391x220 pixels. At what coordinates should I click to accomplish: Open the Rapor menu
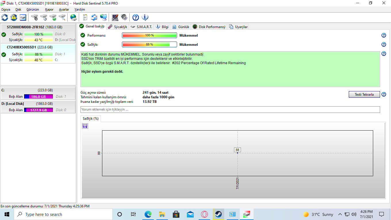(49, 9)
